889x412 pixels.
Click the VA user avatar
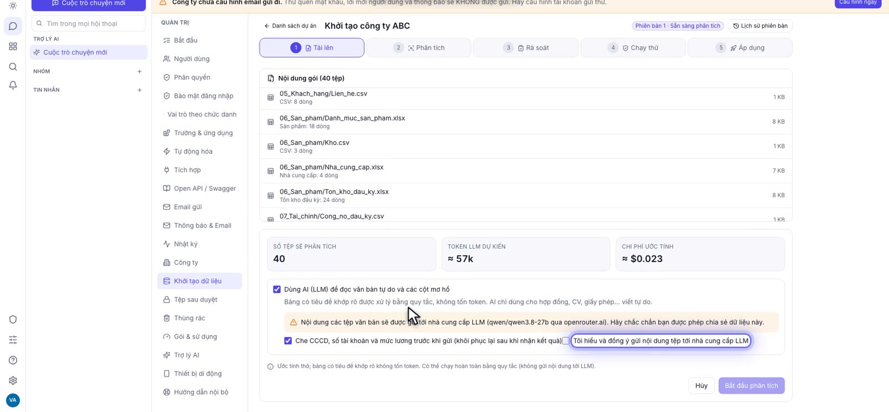pyautogui.click(x=13, y=400)
